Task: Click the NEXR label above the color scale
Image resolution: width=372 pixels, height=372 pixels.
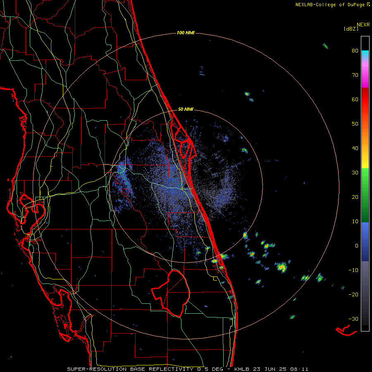Action: [x=363, y=25]
